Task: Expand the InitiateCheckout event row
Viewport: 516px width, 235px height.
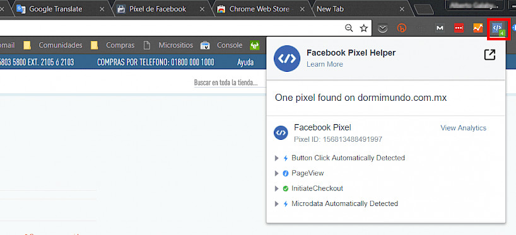Action: tap(308, 188)
